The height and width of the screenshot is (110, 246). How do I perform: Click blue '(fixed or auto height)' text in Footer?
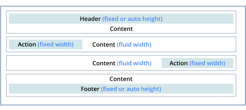tap(131, 89)
